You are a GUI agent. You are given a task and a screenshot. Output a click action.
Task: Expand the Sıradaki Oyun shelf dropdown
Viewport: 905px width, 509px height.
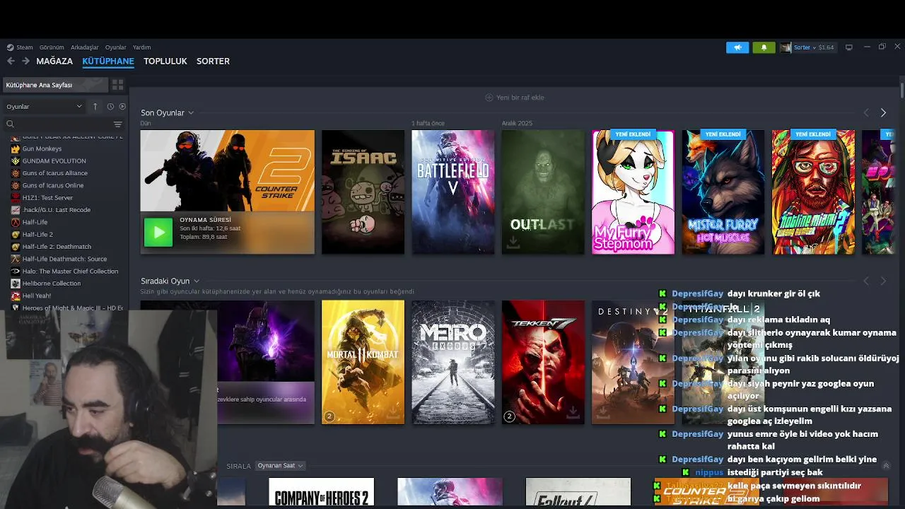pyautogui.click(x=197, y=281)
